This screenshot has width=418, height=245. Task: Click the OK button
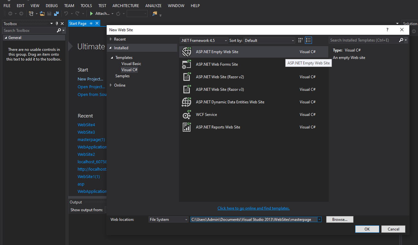click(367, 229)
